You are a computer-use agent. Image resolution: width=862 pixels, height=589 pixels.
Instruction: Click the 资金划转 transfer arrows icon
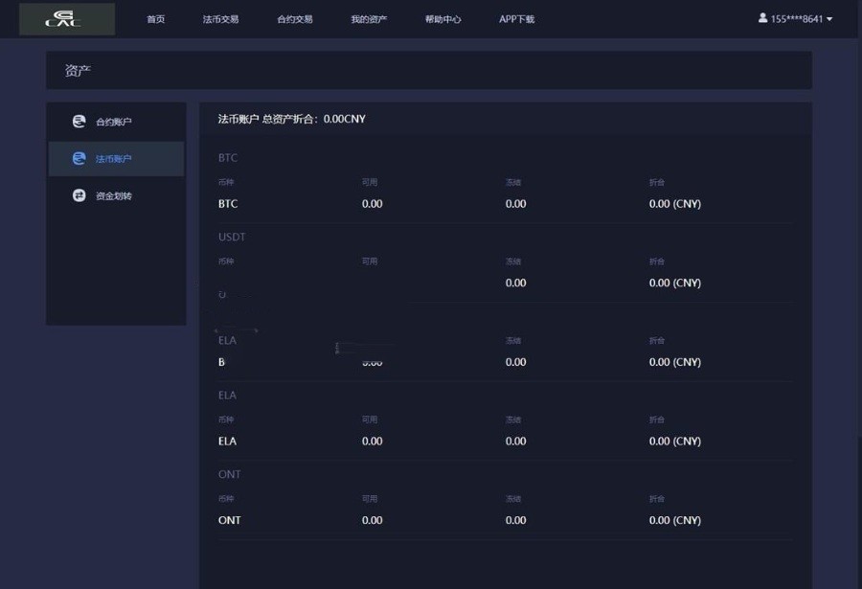pos(79,195)
